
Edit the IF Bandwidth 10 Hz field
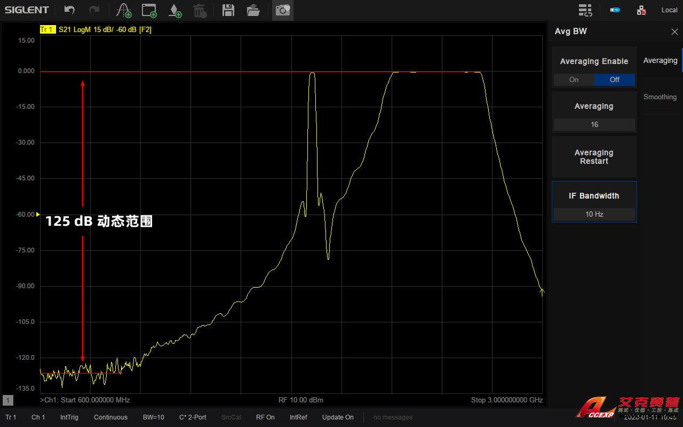594,214
